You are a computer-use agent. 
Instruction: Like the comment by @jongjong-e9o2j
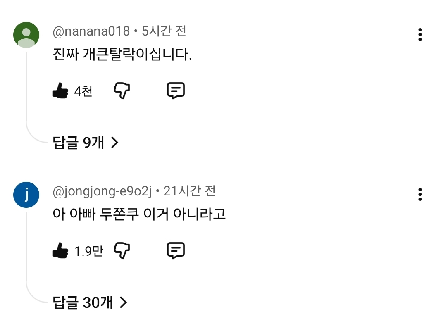60,250
